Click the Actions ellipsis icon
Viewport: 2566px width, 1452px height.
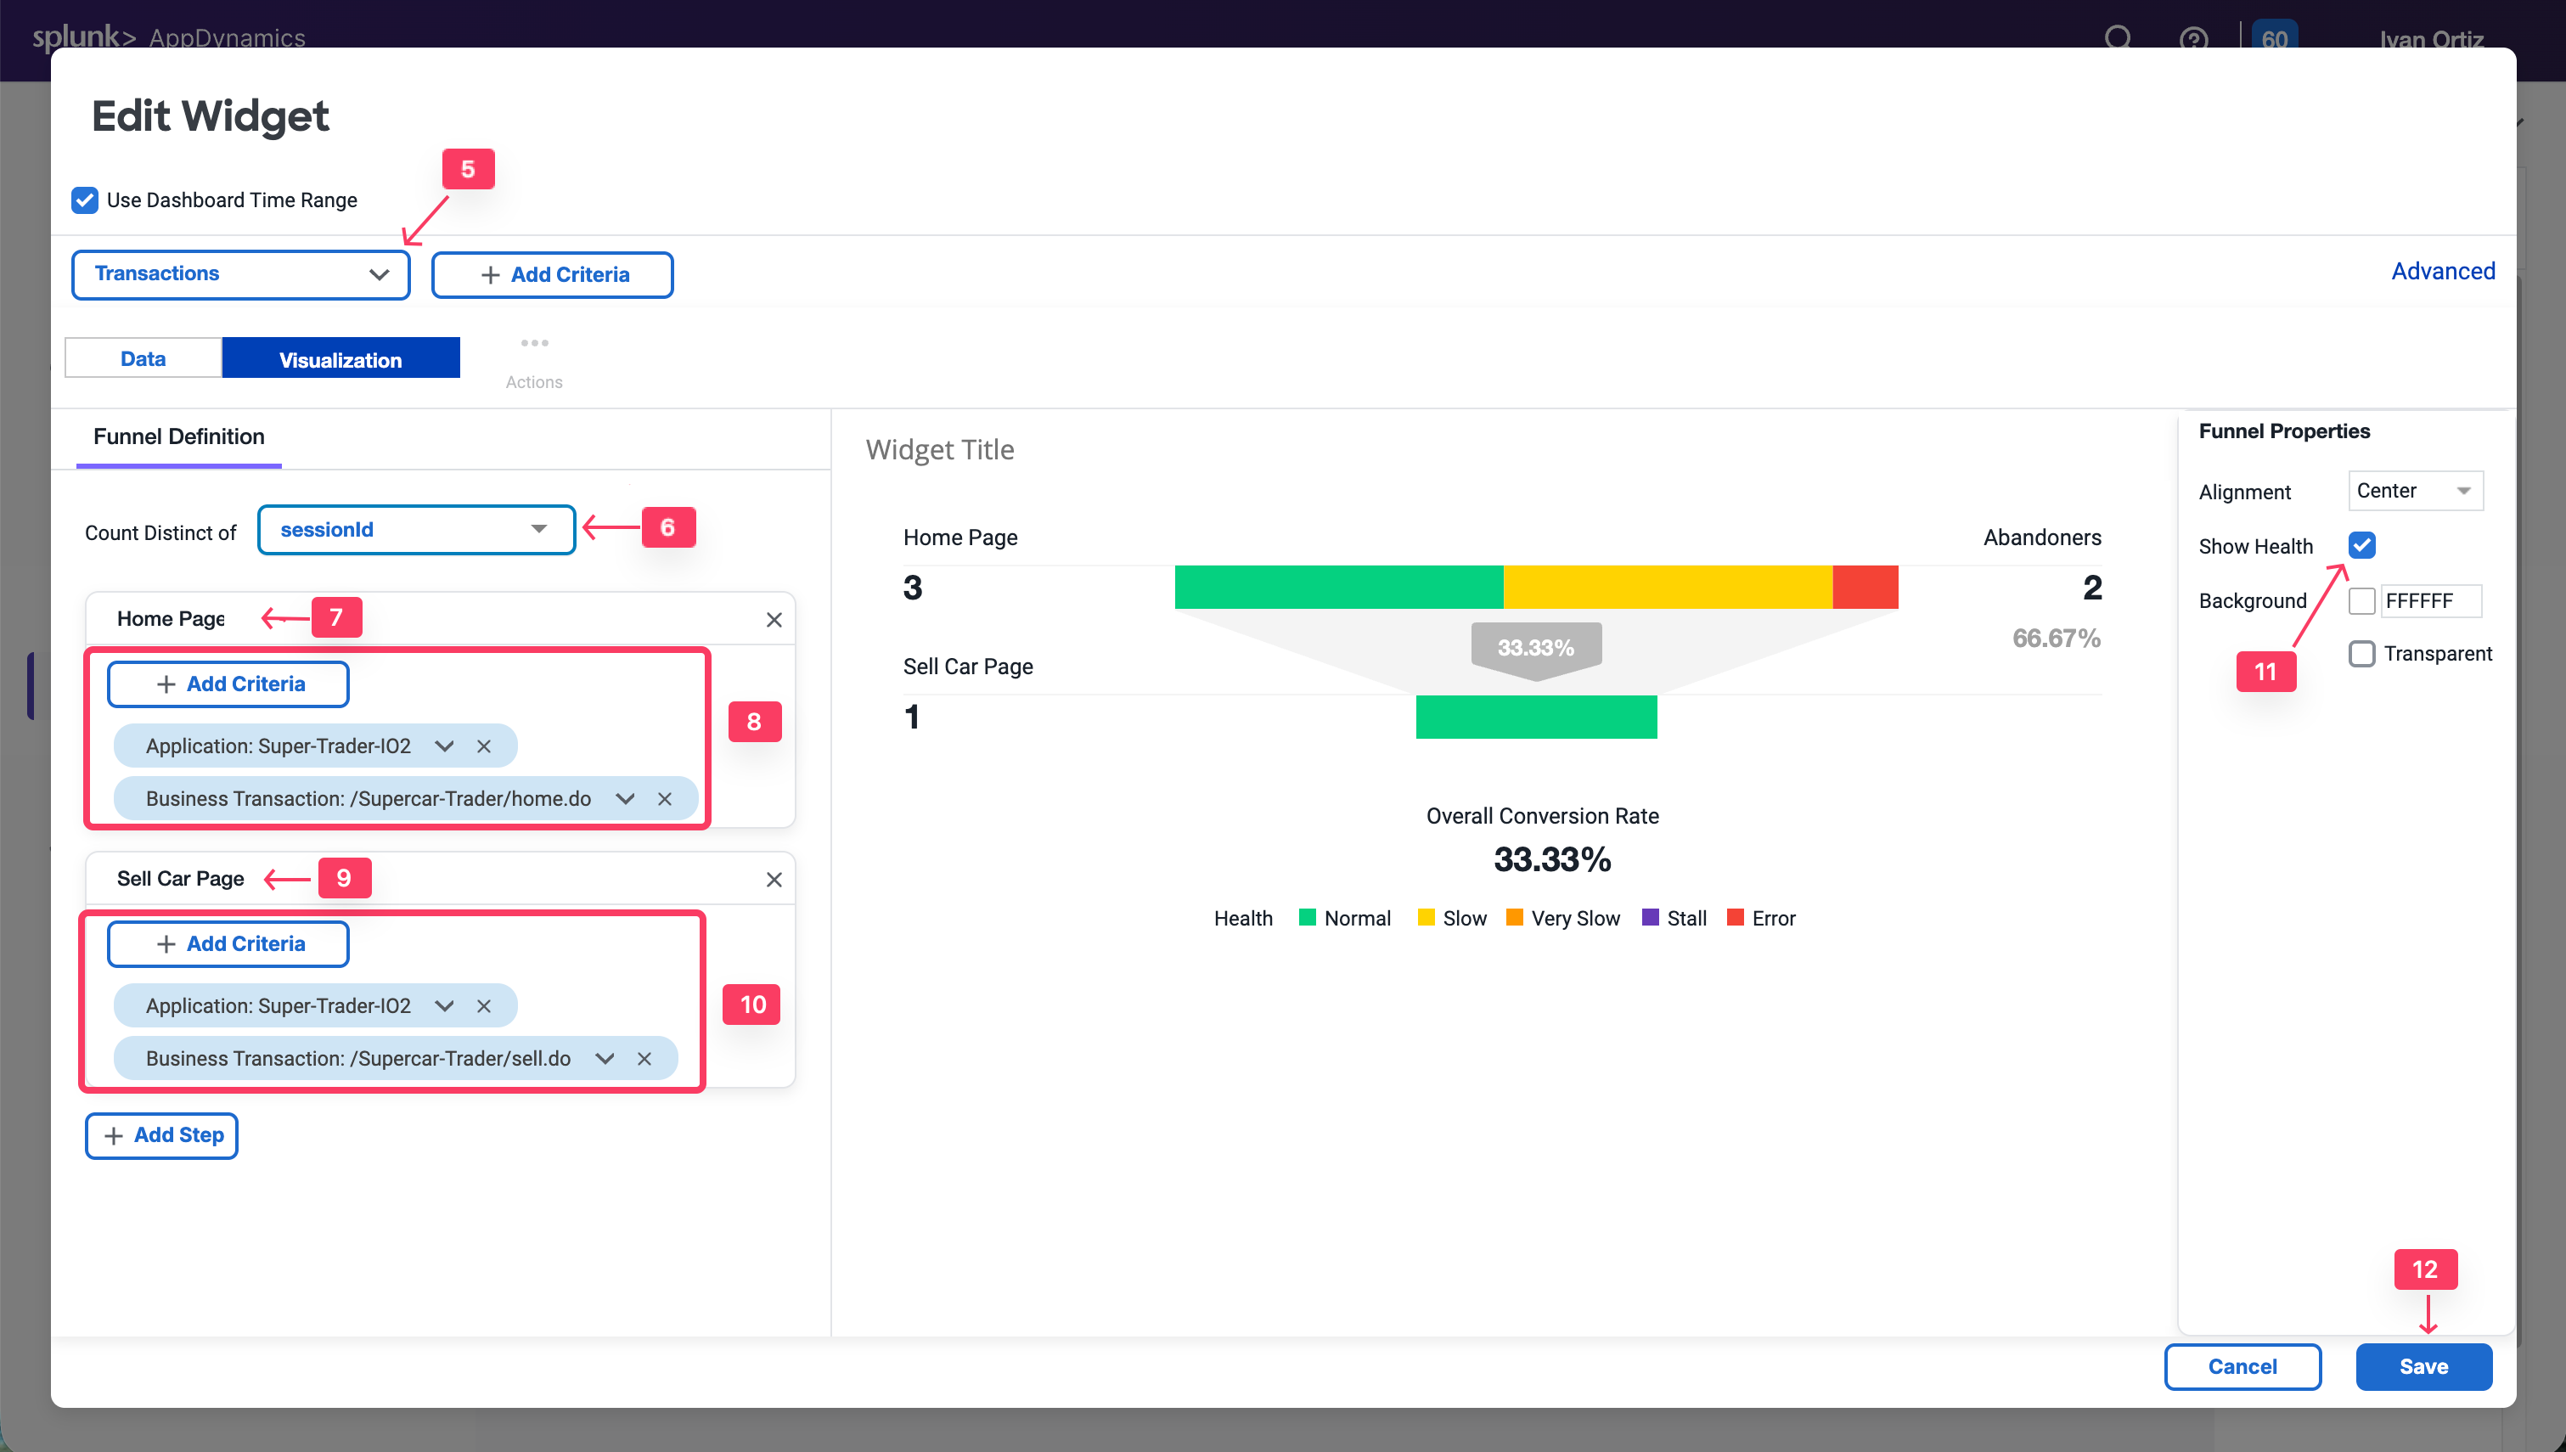tap(534, 343)
